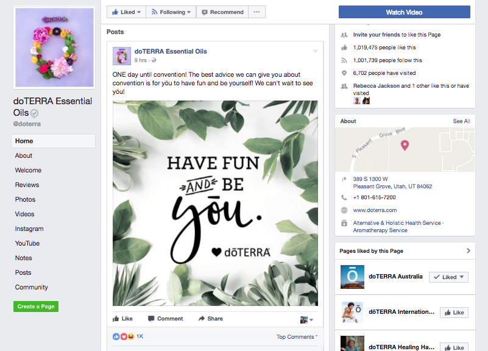Go to the Welcome tab
488x351 pixels.
coord(28,170)
